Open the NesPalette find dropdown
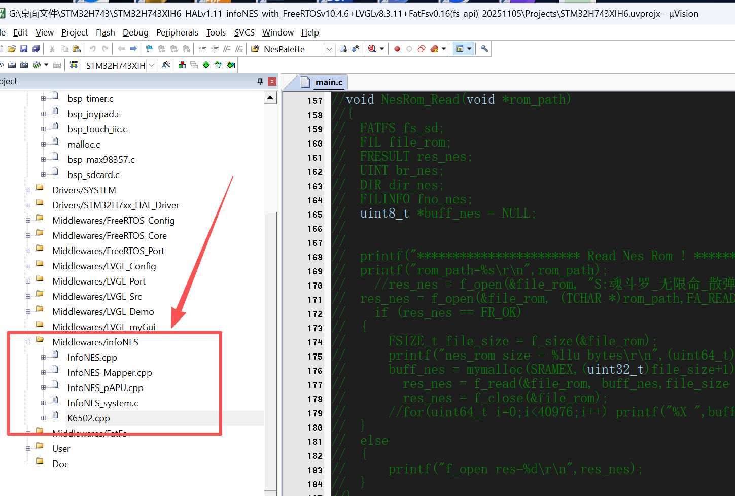Screen dimensions: 735x496 pos(329,49)
